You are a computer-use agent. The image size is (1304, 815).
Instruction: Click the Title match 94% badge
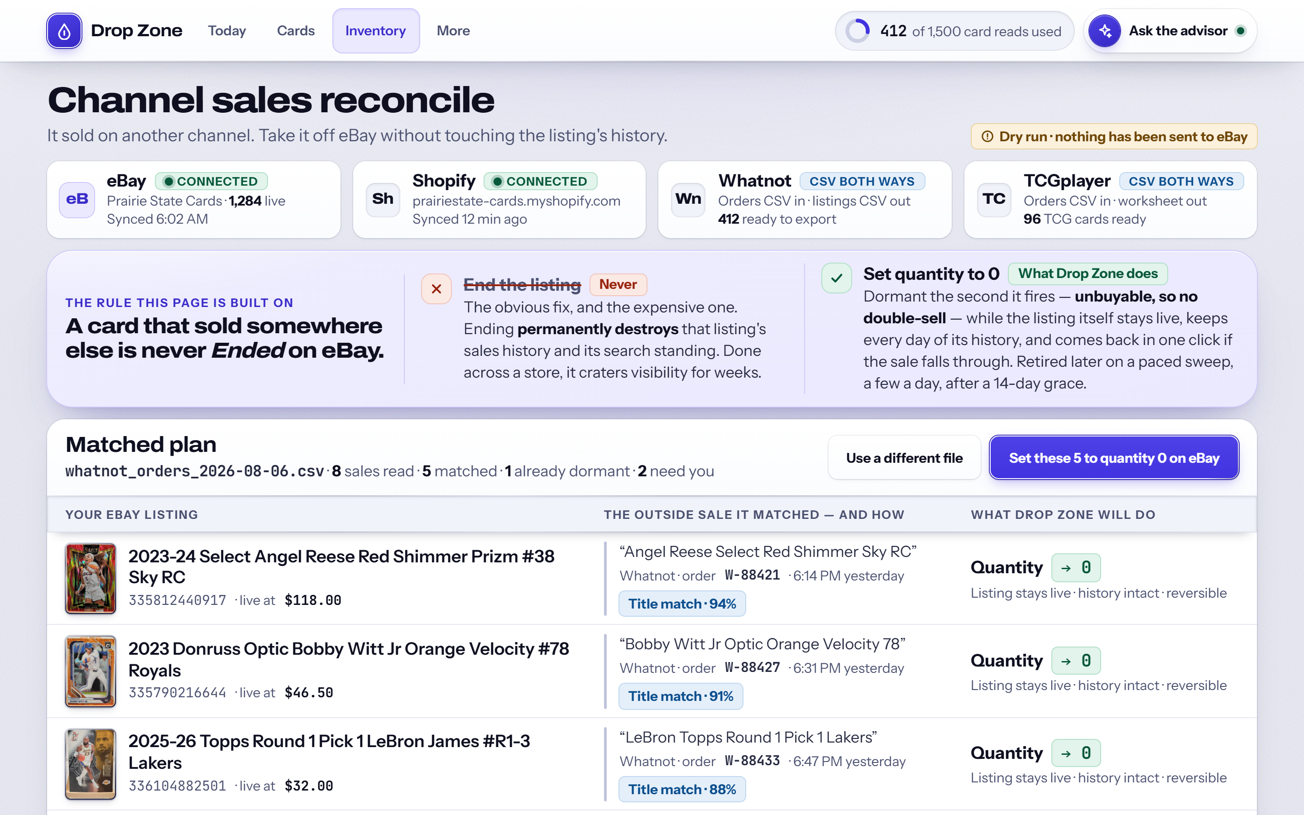[x=682, y=604]
